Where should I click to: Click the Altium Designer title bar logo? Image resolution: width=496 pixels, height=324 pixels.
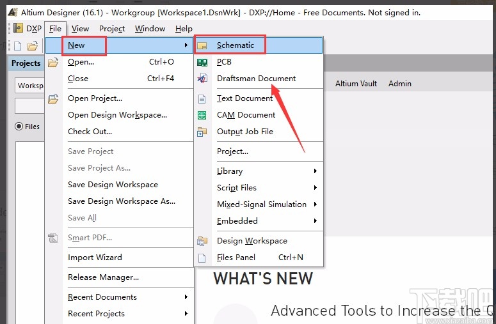pyautogui.click(x=13, y=12)
